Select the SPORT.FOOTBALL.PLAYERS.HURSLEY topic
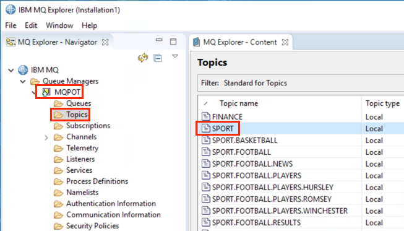404x231 pixels. coord(273,187)
